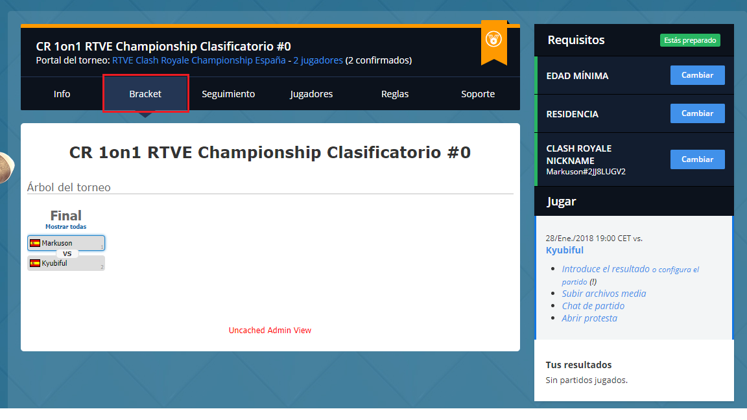Open opponent Kyubiful profile link
747x420 pixels.
click(x=565, y=250)
